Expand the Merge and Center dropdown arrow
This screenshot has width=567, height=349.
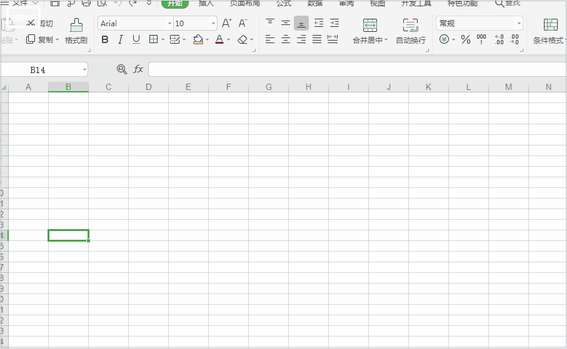point(386,40)
